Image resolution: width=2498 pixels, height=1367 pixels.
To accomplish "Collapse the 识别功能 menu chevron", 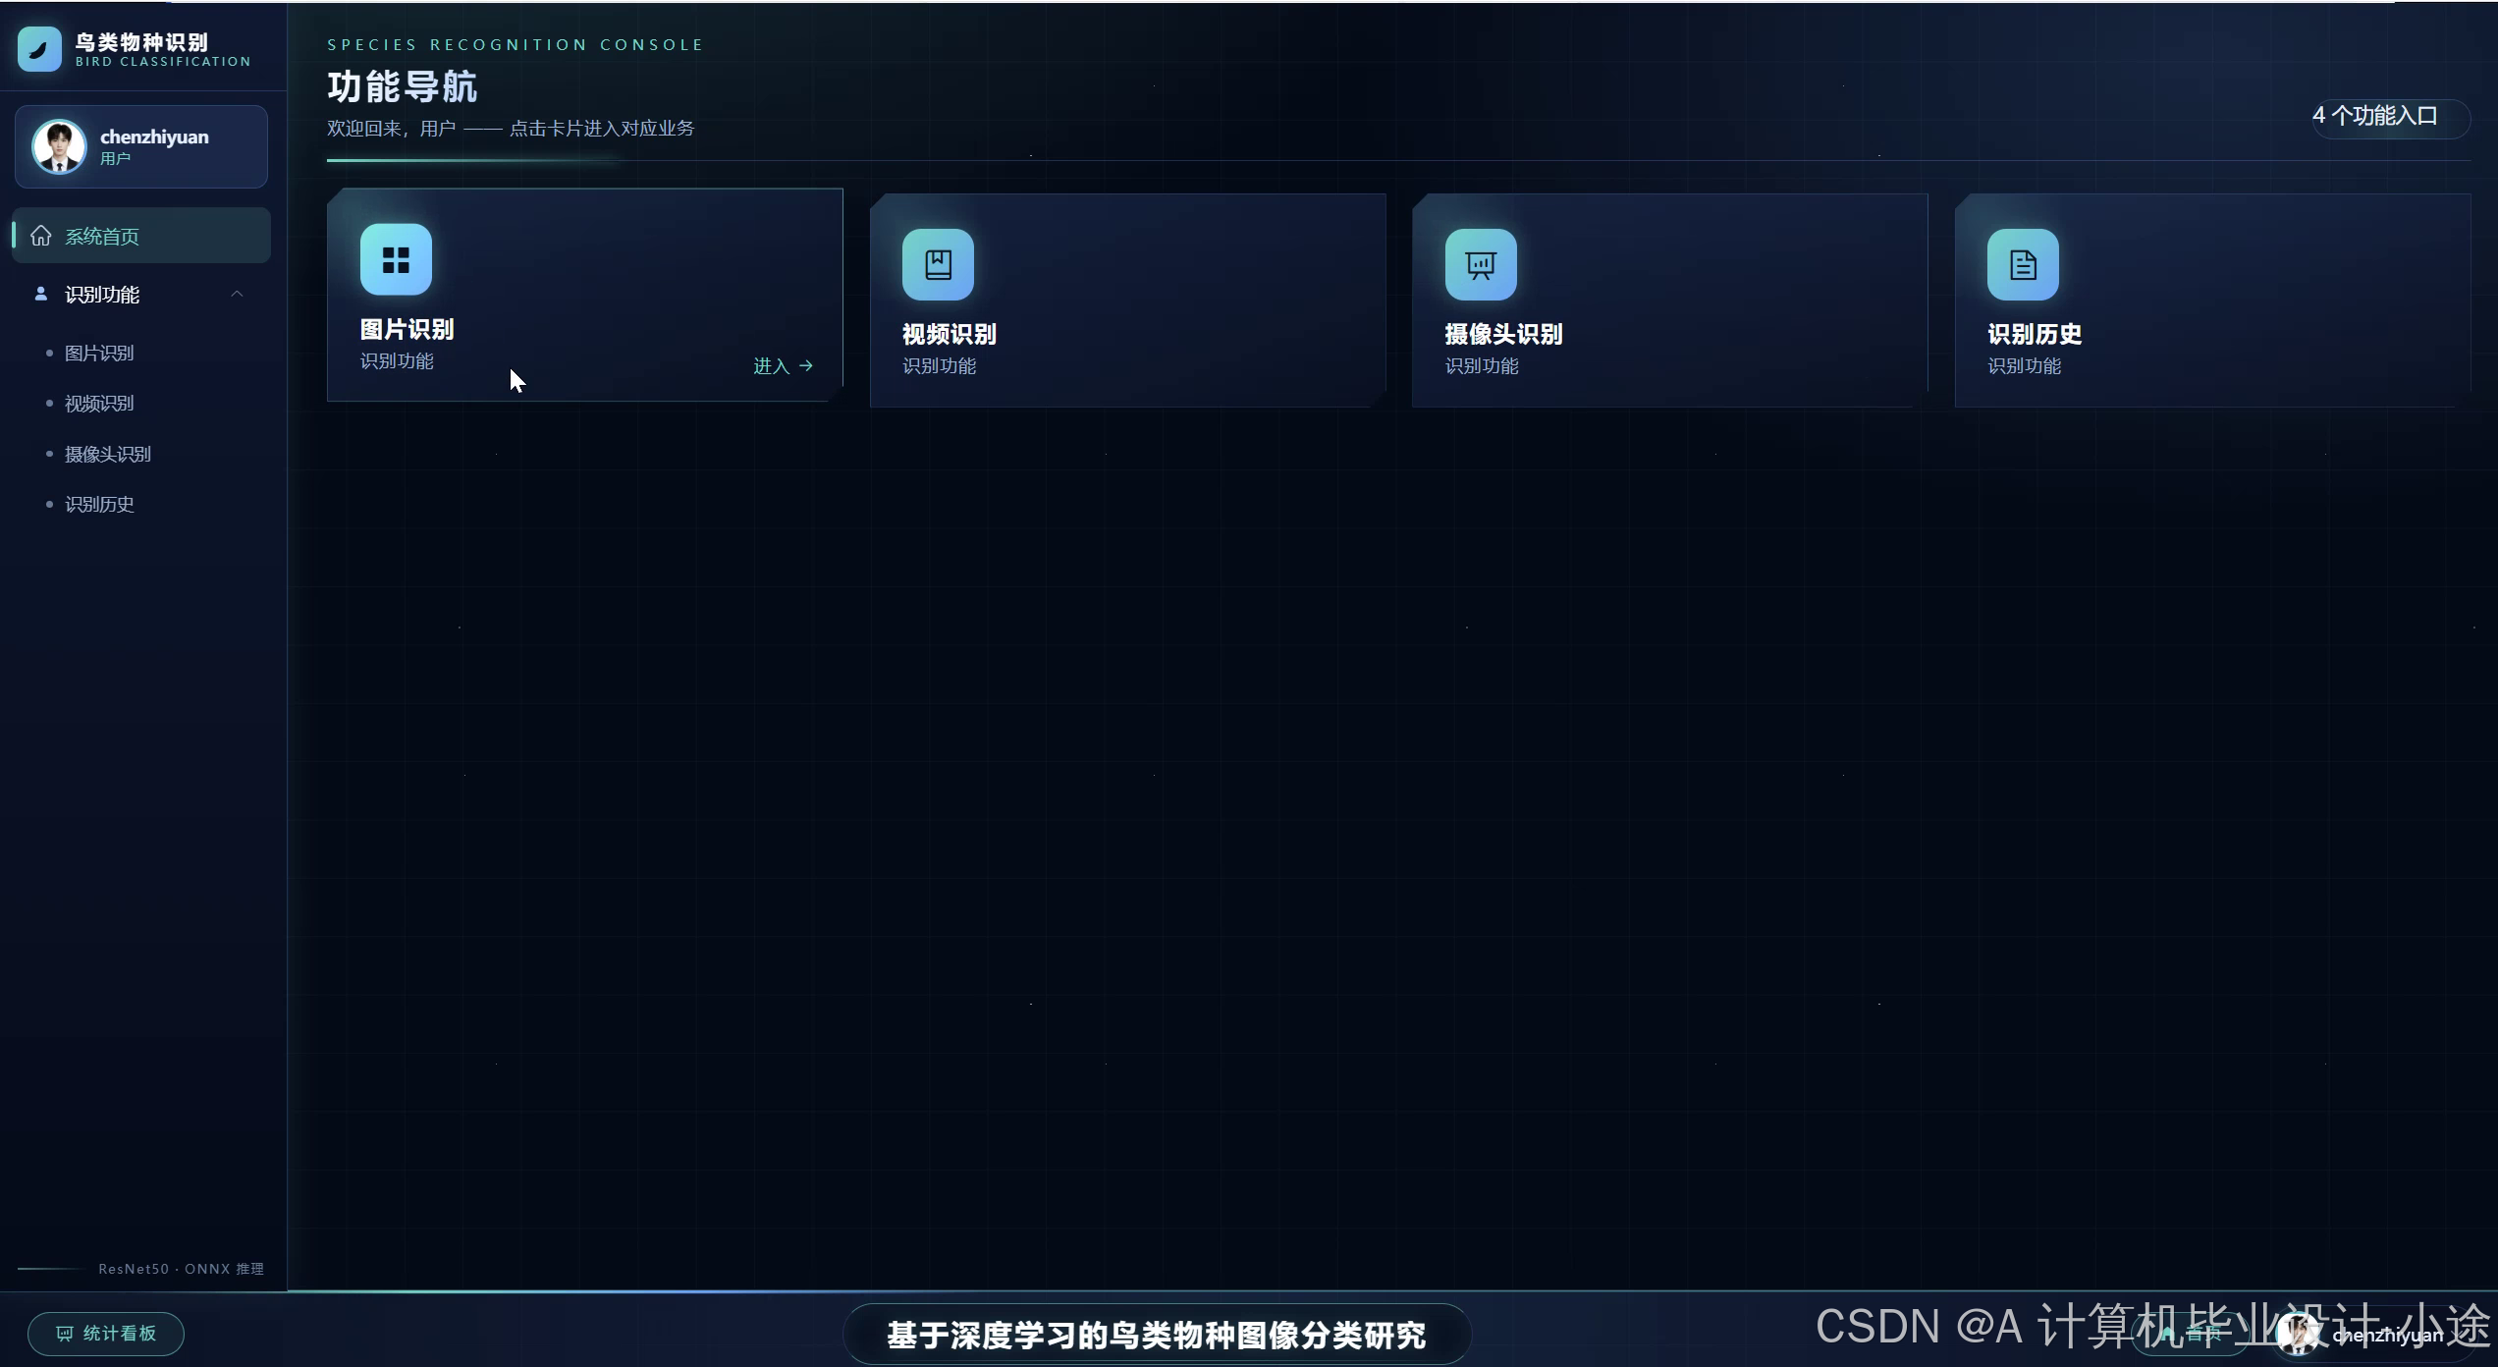I will (x=237, y=294).
